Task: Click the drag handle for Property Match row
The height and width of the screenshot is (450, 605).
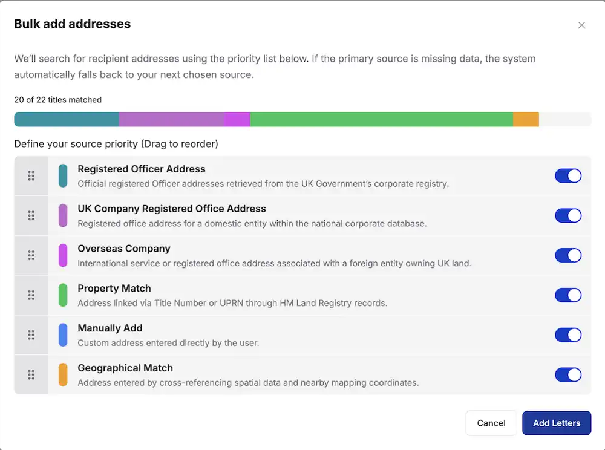Action: [31, 295]
